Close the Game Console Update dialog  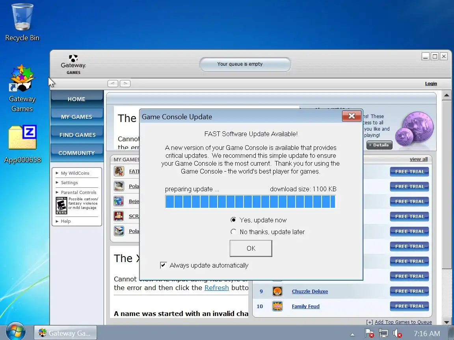point(352,116)
